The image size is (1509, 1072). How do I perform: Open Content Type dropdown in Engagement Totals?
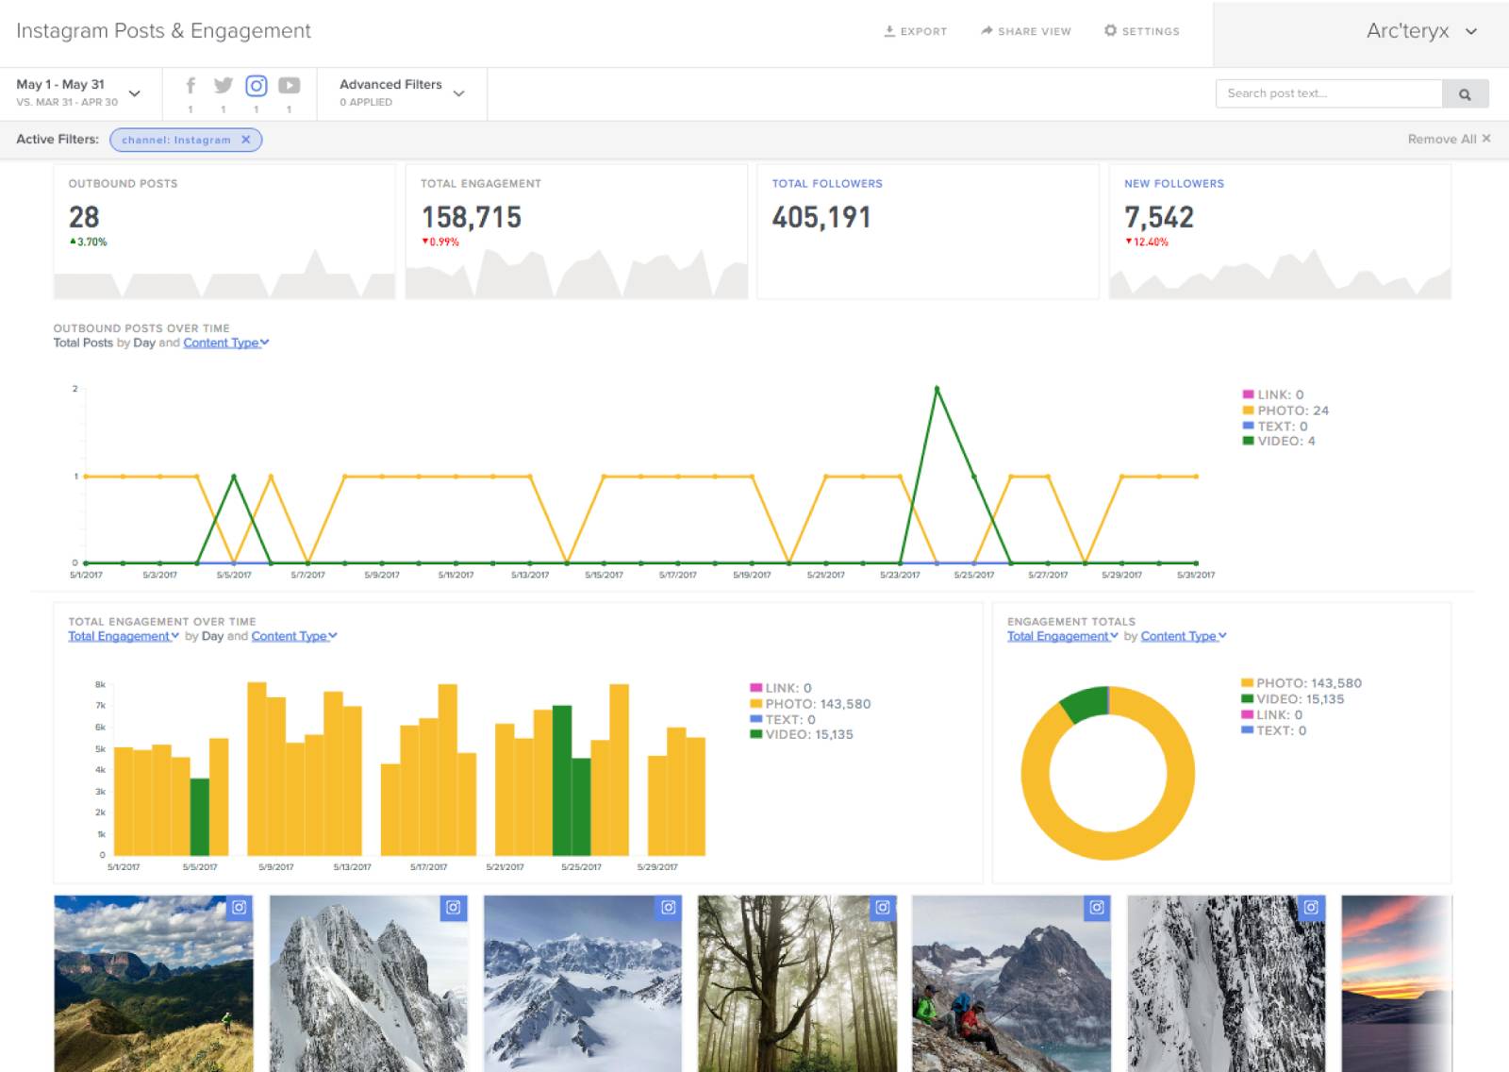(1184, 636)
